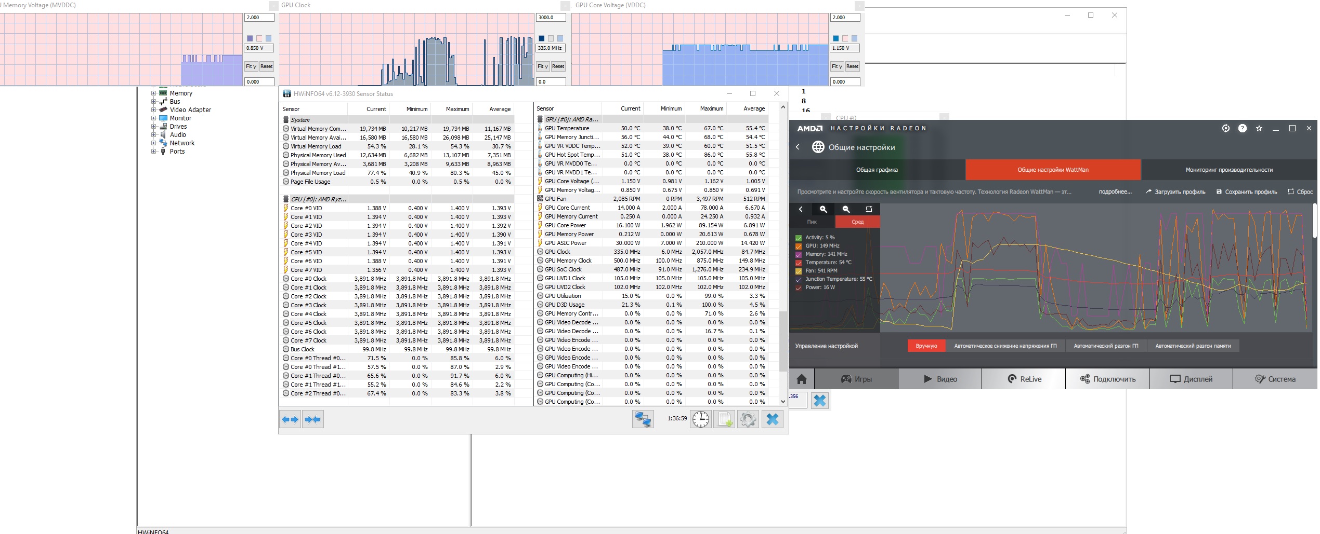Open the Radeon Settings update refresh icon
The width and height of the screenshot is (1320, 534).
pos(1226,129)
